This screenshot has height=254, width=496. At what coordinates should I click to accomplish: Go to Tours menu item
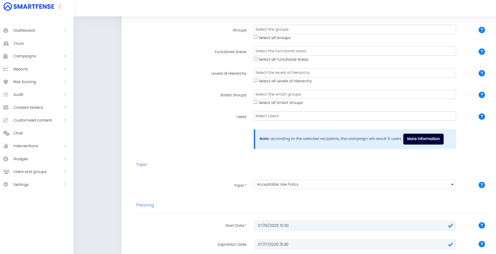[x=19, y=43]
